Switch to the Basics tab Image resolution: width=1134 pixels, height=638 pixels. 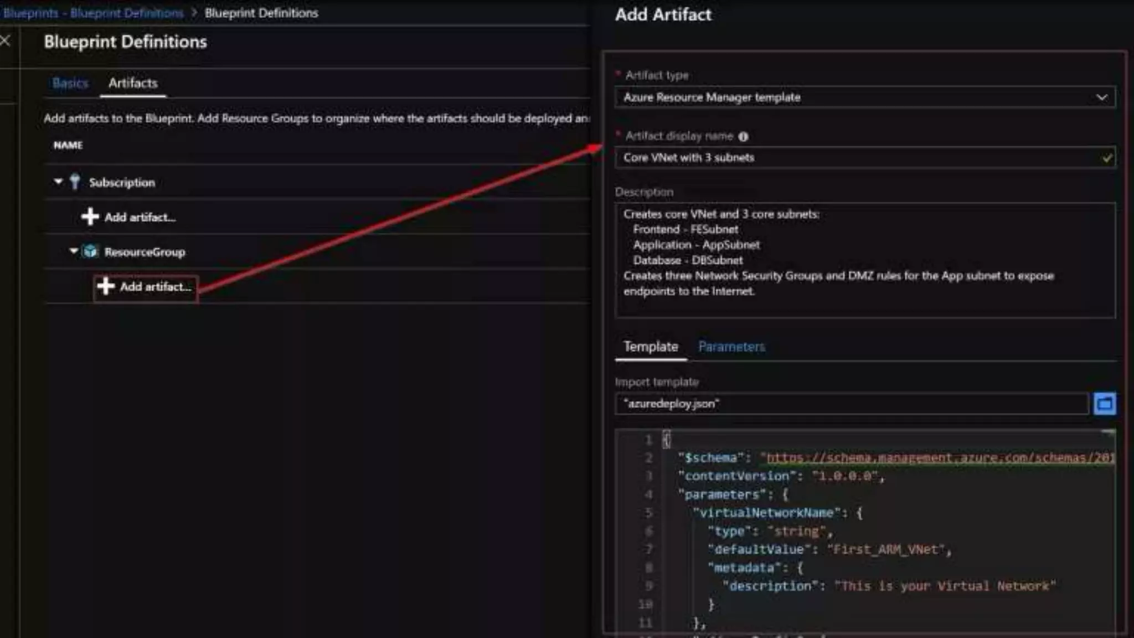(70, 83)
